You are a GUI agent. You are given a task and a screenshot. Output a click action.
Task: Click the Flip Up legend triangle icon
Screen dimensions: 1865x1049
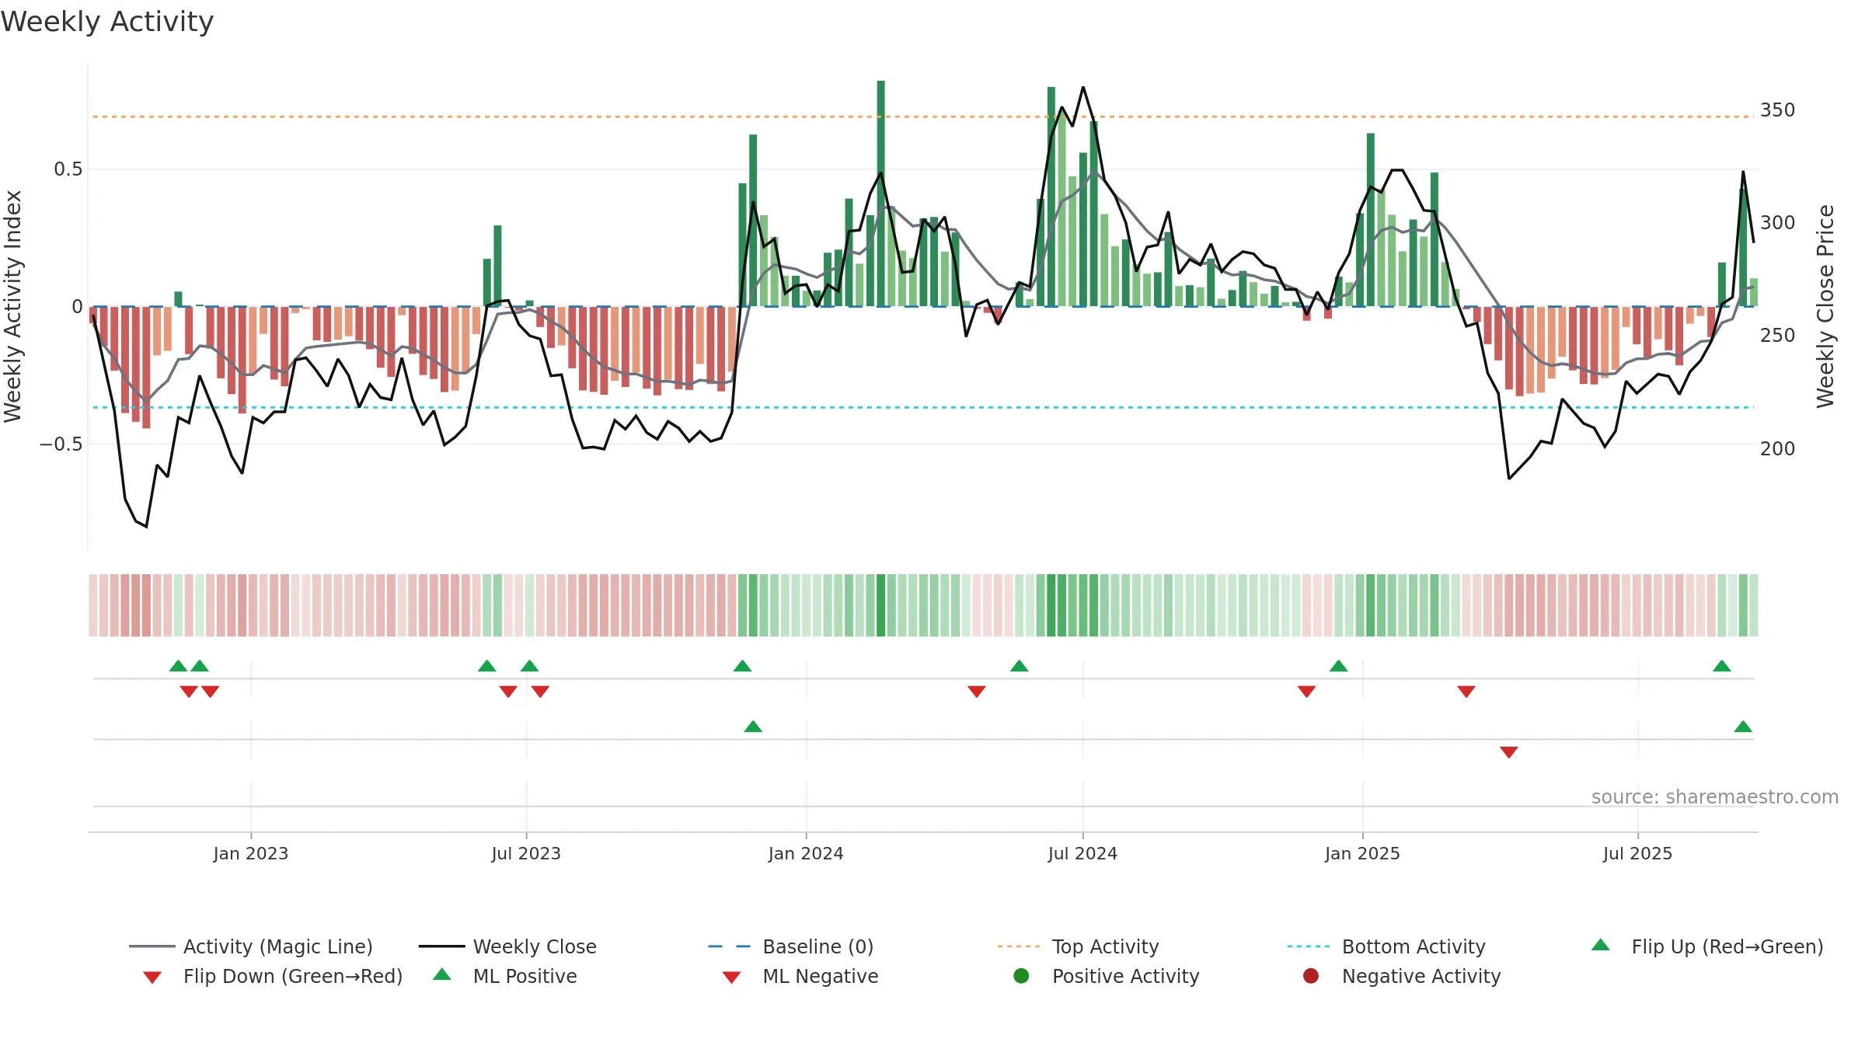coord(1600,945)
